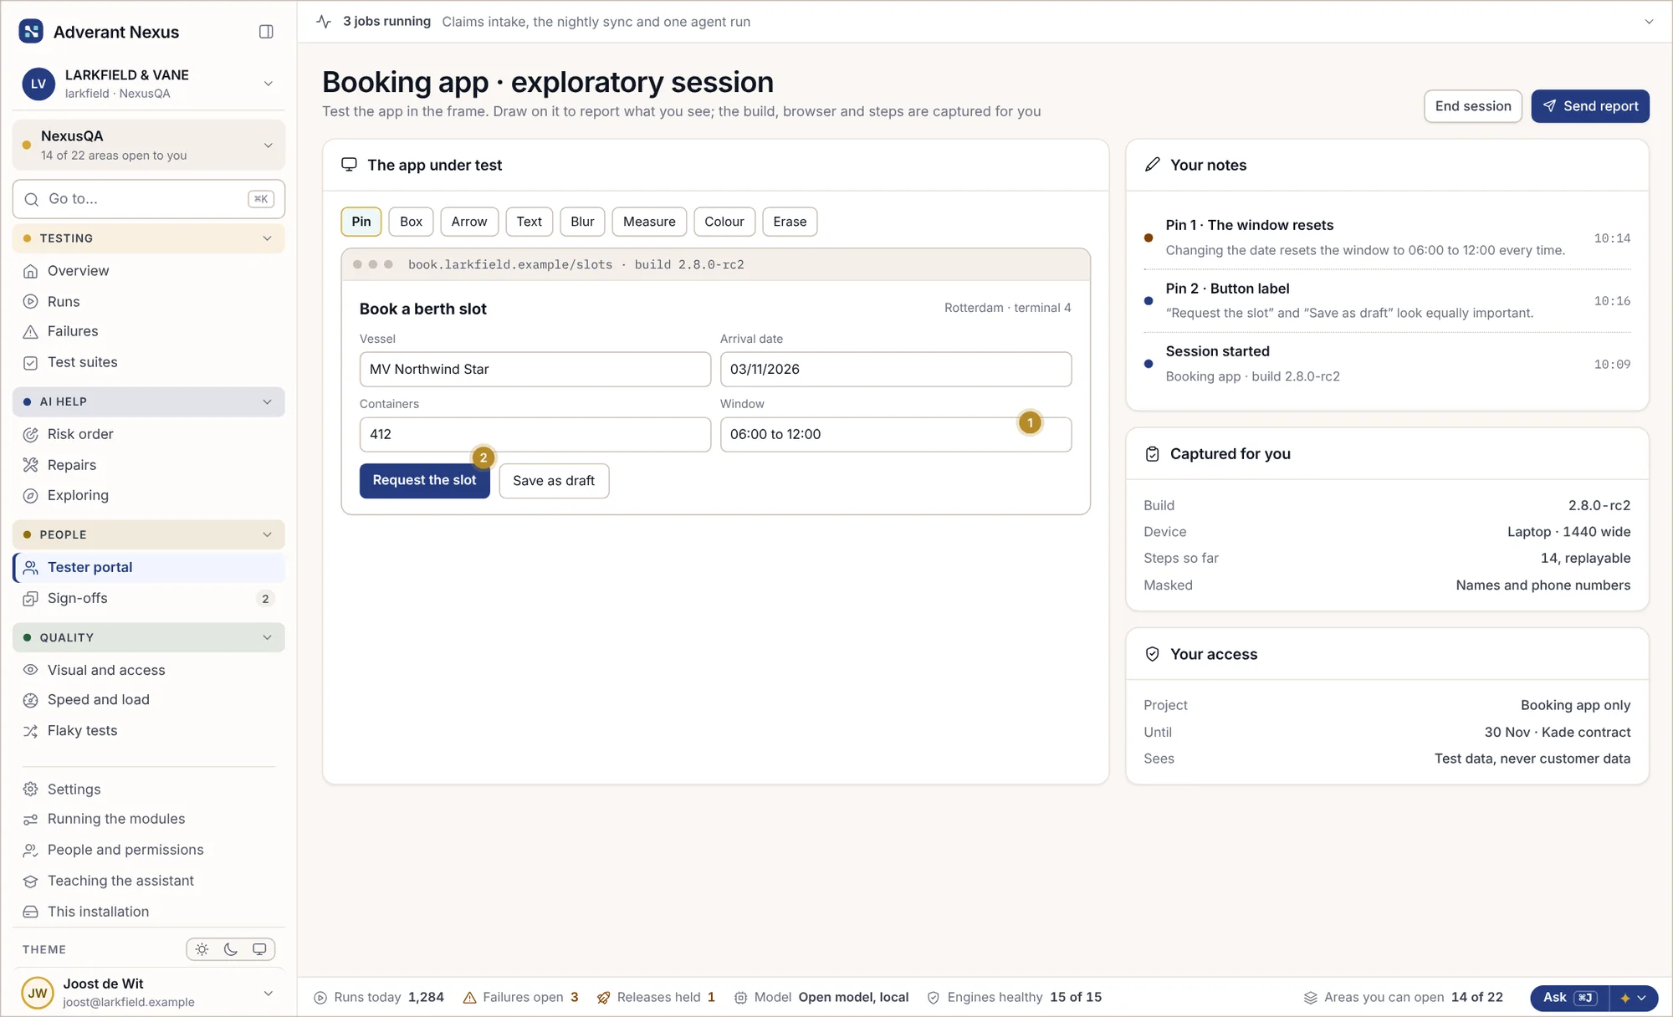1673x1017 pixels.
Task: Open Speed and load gauge icon
Action: [31, 700]
